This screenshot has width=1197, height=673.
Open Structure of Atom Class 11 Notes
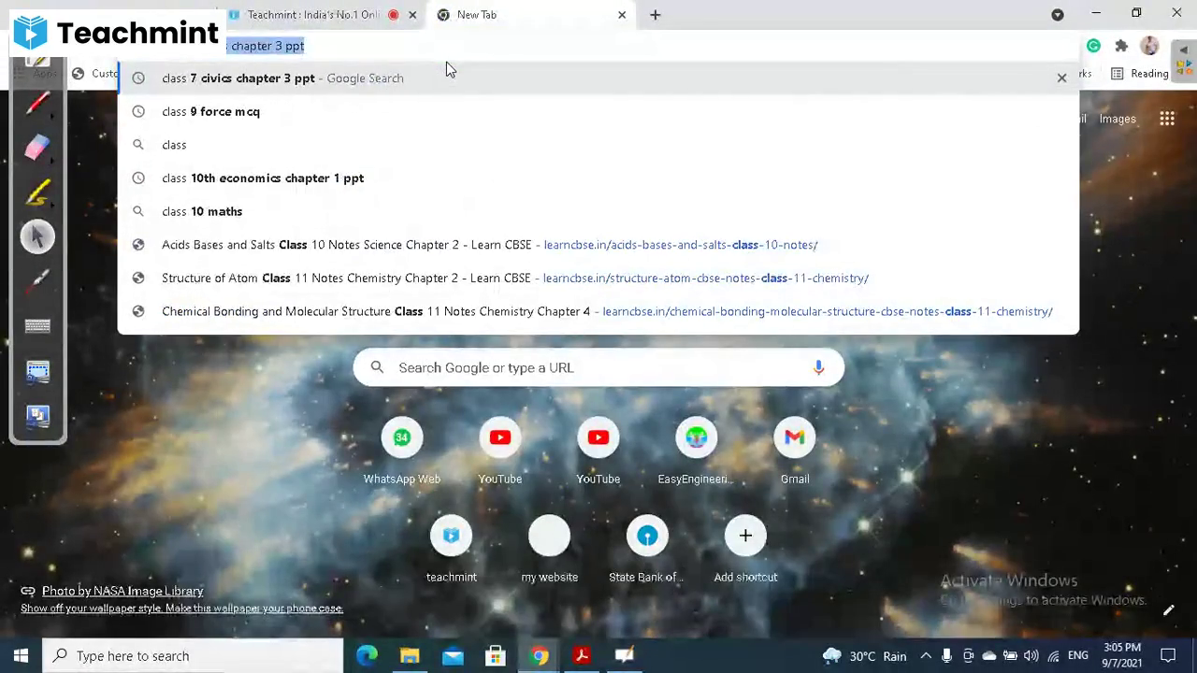click(x=598, y=278)
